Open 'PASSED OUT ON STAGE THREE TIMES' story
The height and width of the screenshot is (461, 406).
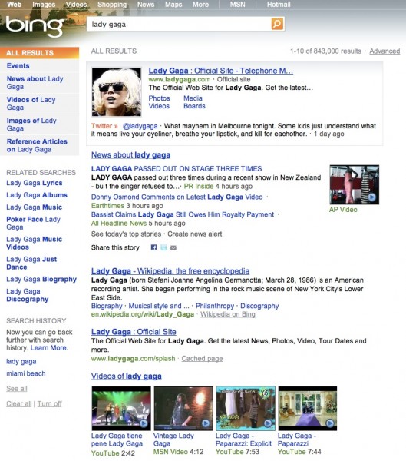(x=177, y=169)
